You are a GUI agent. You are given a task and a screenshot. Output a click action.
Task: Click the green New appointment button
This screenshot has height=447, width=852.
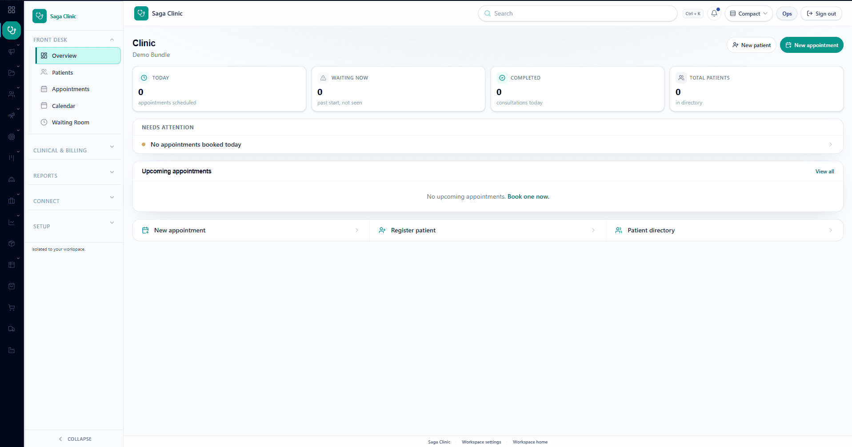(x=812, y=45)
